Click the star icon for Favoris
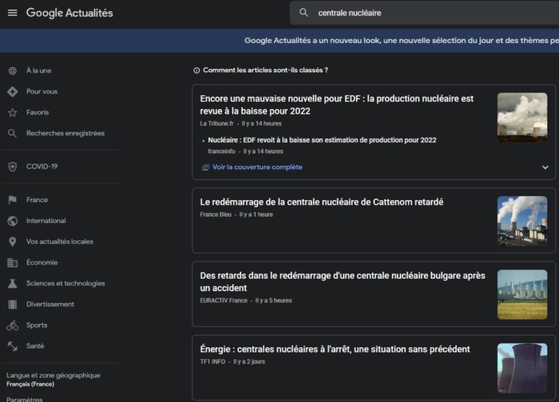Screen dimensions: 559x402 (13, 113)
